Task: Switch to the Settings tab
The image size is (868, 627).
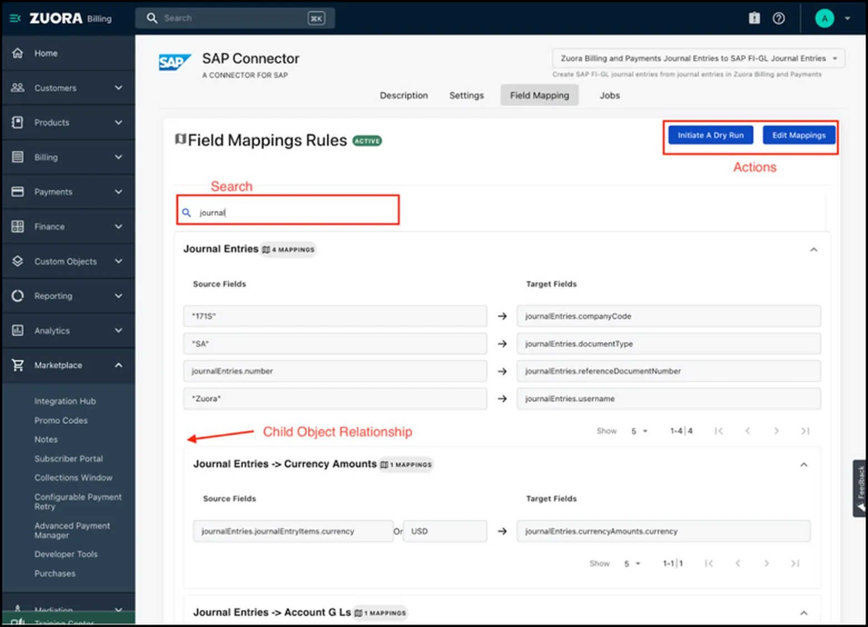Action: (x=466, y=95)
